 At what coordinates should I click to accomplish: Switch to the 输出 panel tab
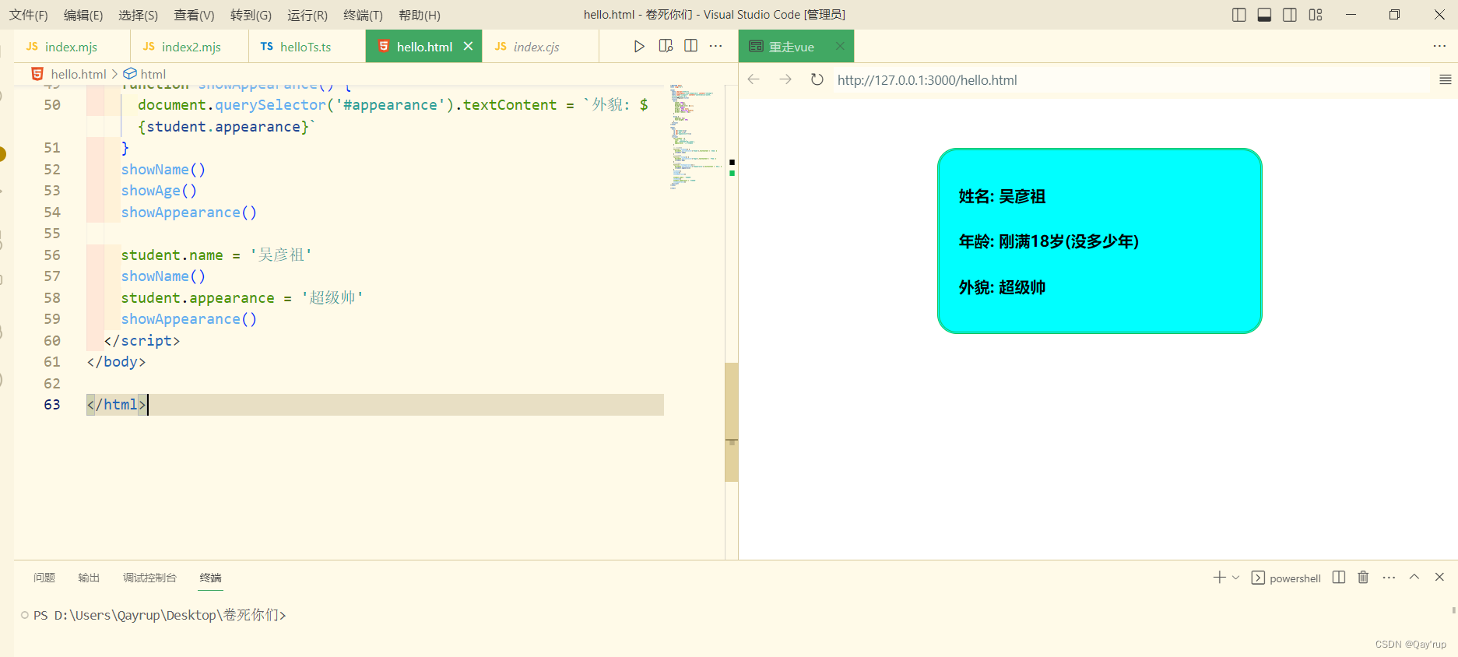pyautogui.click(x=89, y=578)
